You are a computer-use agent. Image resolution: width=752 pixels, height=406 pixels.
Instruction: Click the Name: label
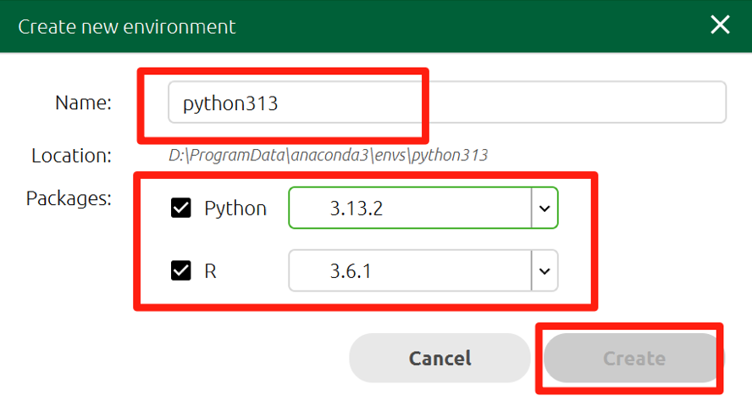(83, 103)
